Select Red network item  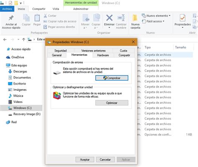tap(11, 122)
